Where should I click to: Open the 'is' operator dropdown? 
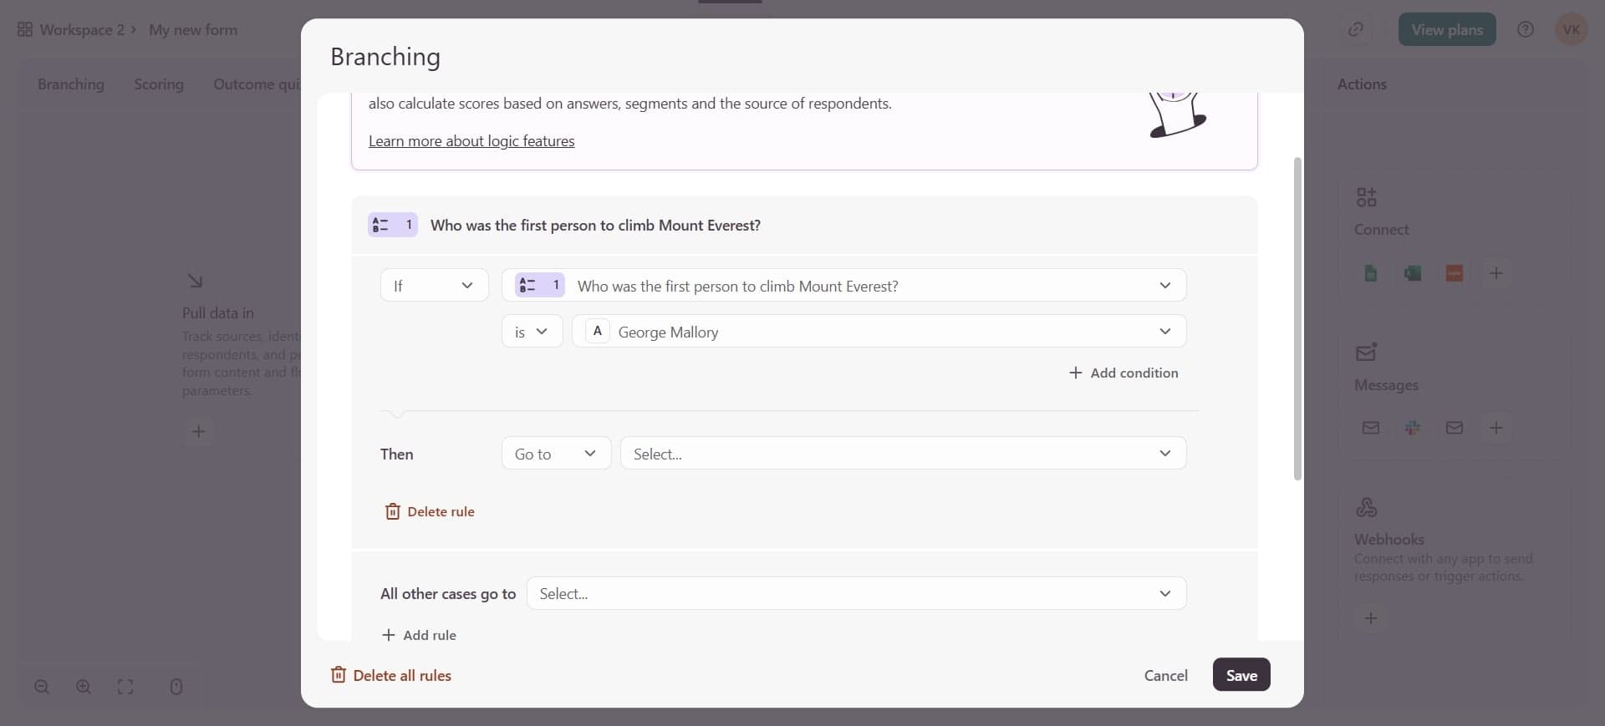point(532,332)
